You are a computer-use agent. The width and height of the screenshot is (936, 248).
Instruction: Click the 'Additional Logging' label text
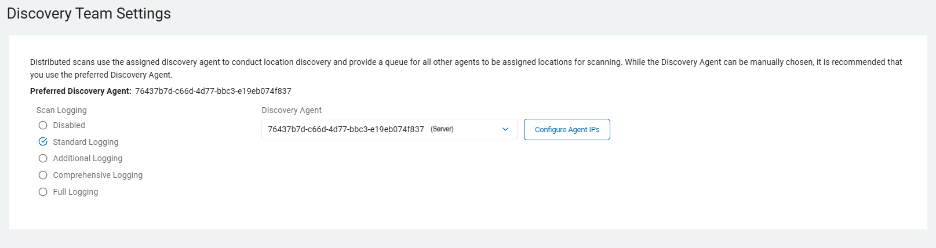pos(88,158)
